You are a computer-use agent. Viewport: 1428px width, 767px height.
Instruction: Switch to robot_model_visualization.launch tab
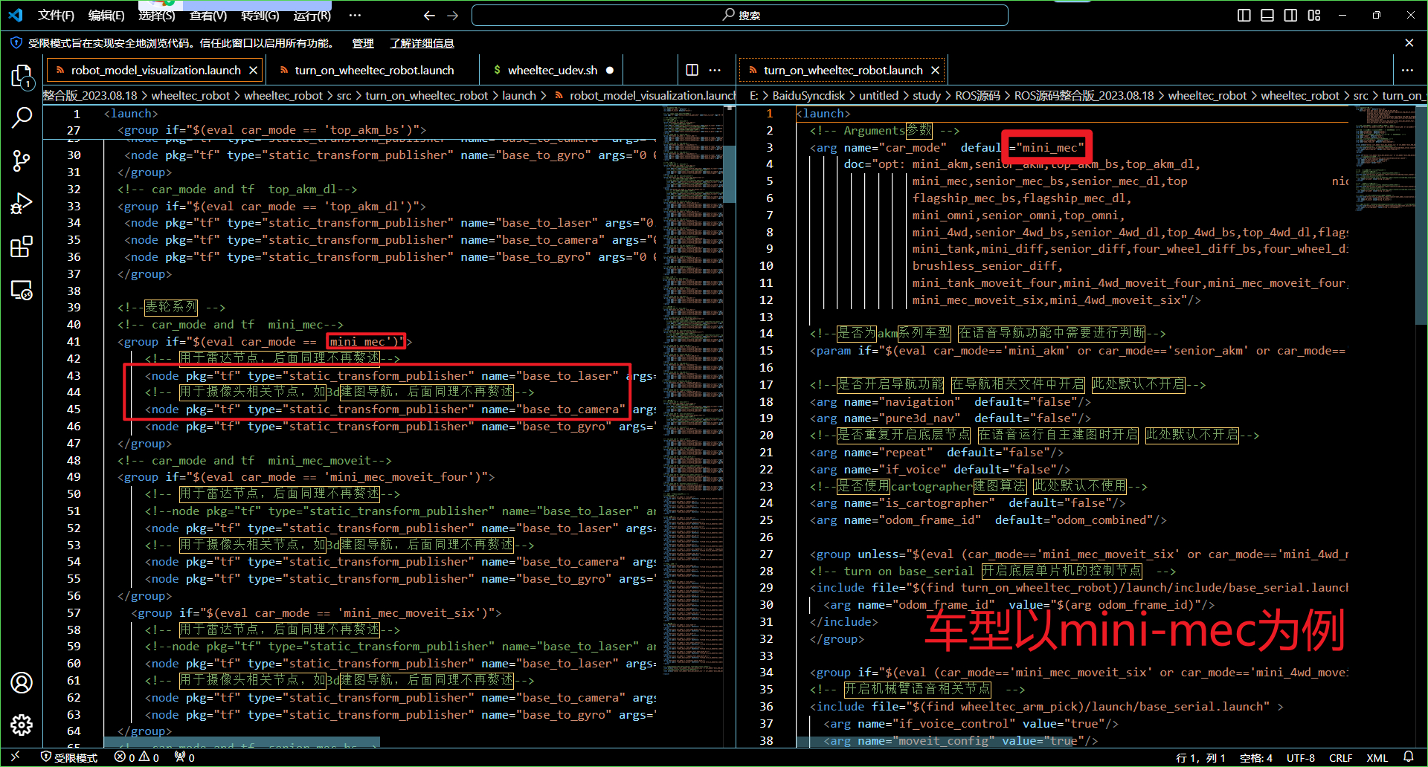click(x=155, y=70)
